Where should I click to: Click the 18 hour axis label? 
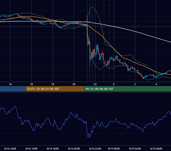53,84
